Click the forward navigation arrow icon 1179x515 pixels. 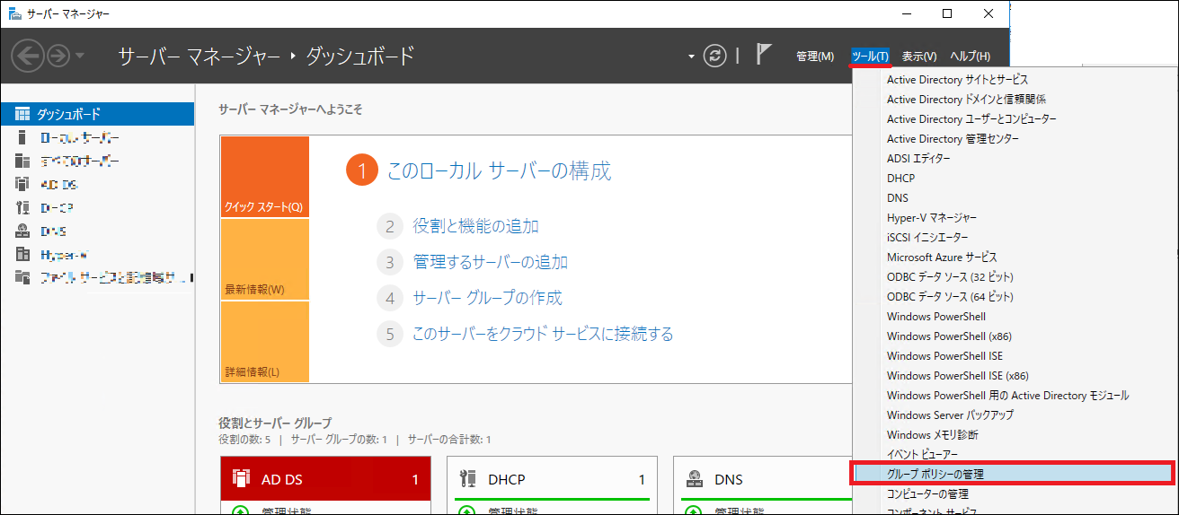coord(58,57)
